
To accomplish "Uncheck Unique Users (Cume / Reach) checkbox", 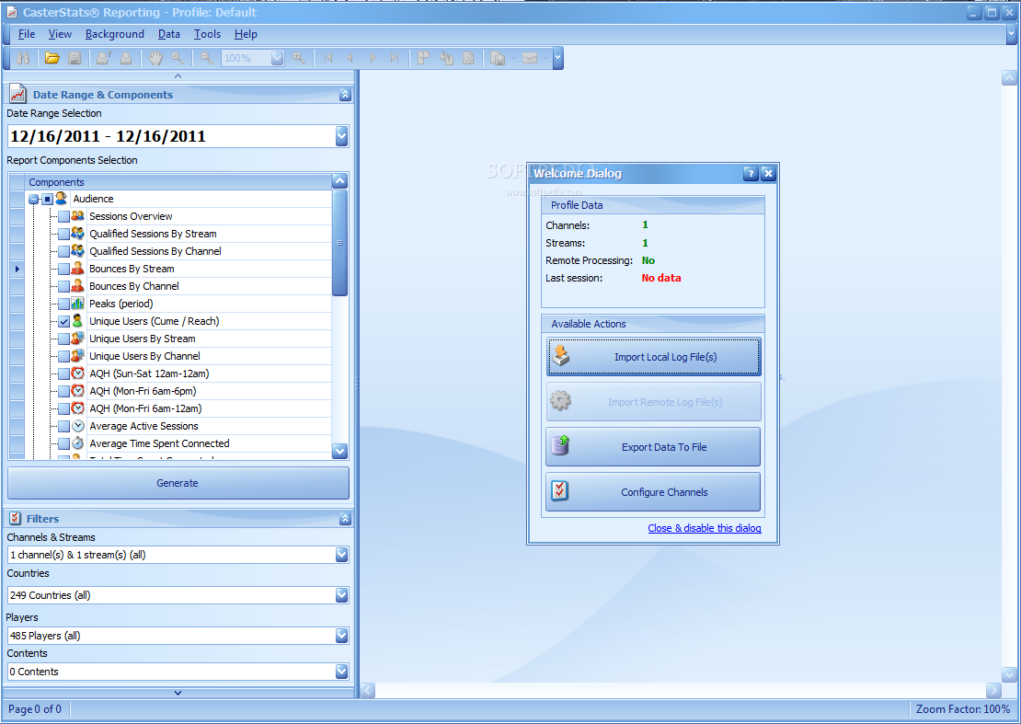I will [x=63, y=322].
